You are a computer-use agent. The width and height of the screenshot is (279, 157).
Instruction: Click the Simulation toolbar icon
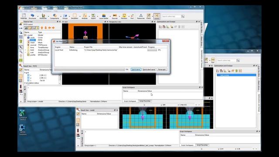pyautogui.click(x=75, y=16)
